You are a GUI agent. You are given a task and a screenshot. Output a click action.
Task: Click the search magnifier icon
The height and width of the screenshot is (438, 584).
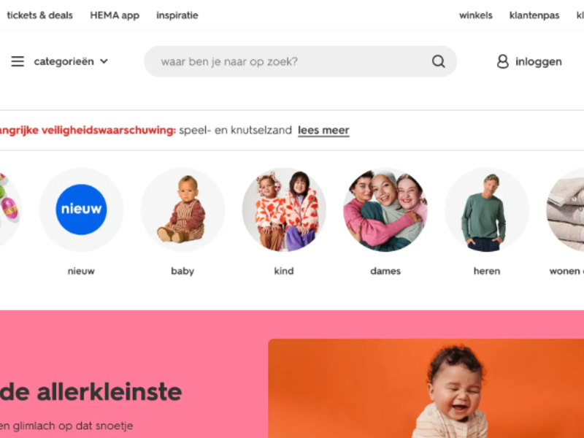point(439,61)
